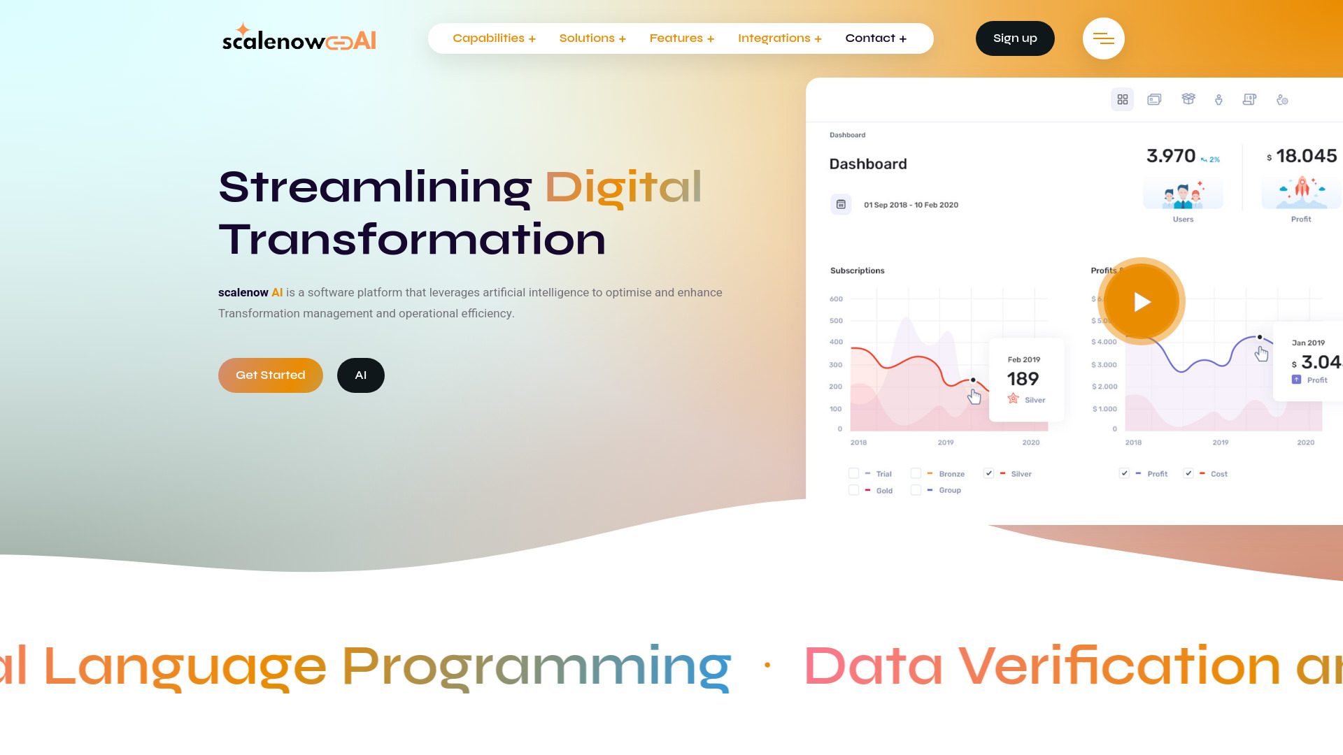Play the dashboard video preview
Screen dimensions: 1343x755
tap(1141, 301)
